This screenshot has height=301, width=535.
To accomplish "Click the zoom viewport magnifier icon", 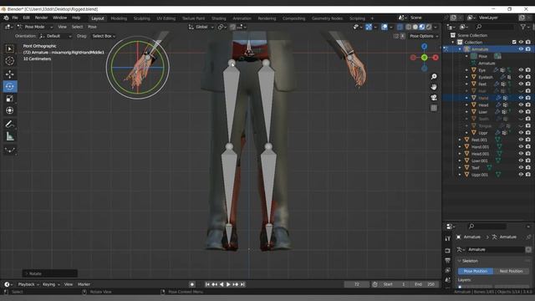I will pyautogui.click(x=434, y=76).
